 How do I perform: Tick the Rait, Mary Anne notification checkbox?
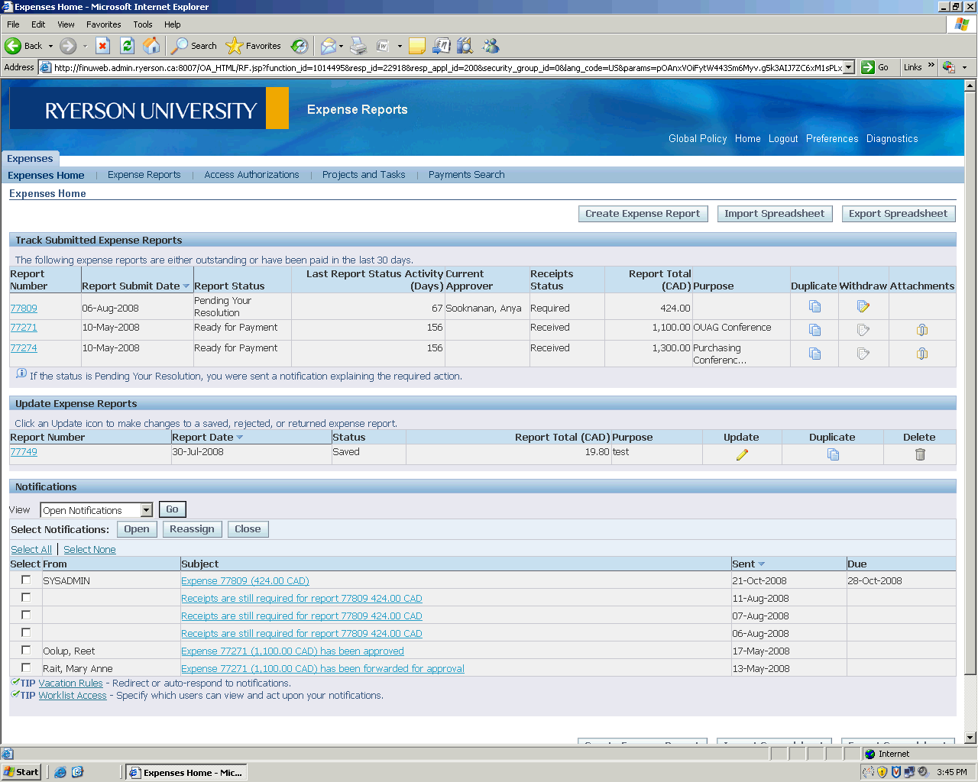pos(26,668)
